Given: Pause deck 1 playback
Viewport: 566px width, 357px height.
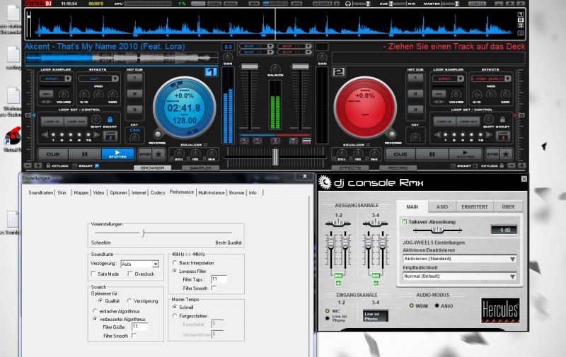Looking at the screenshot, I should click(84, 154).
